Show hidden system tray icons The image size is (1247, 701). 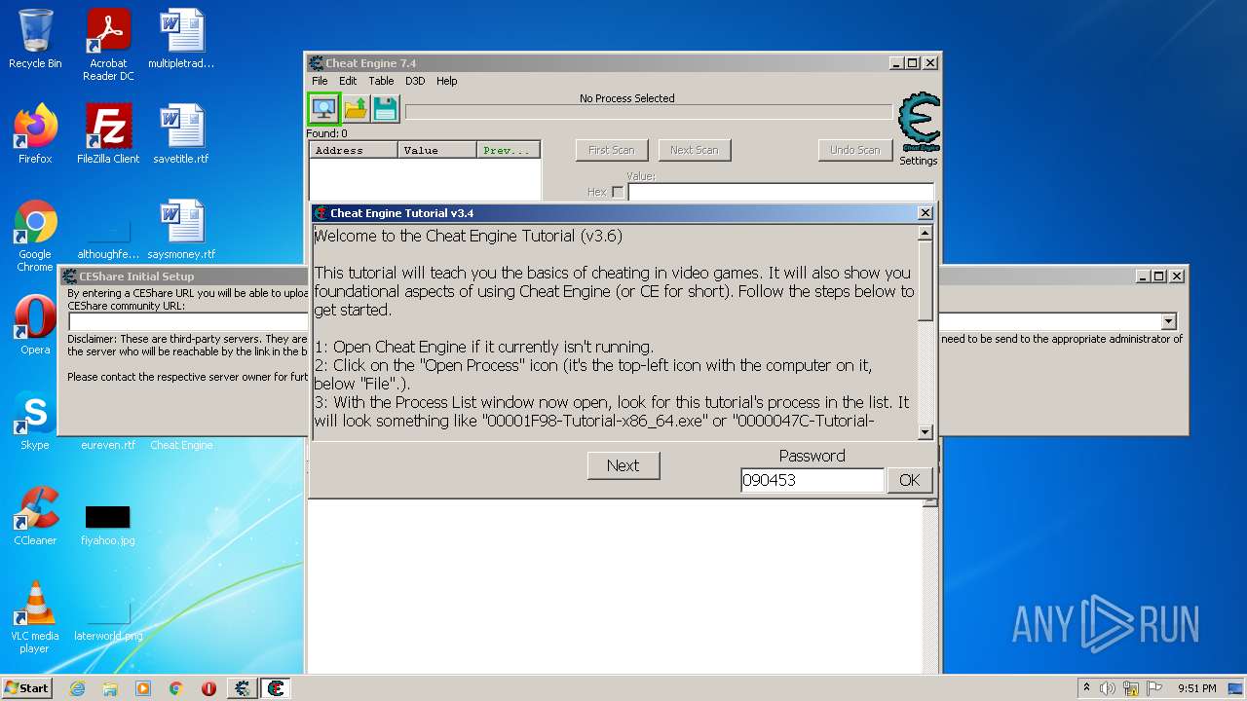(1086, 688)
